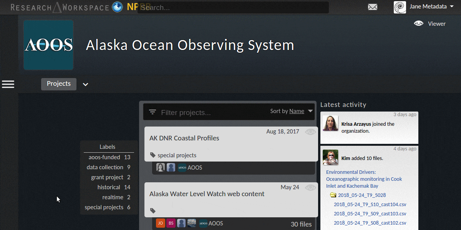This screenshot has height=230, width=461.
Task: Click the tag icon next to special projects
Action: pos(153,155)
